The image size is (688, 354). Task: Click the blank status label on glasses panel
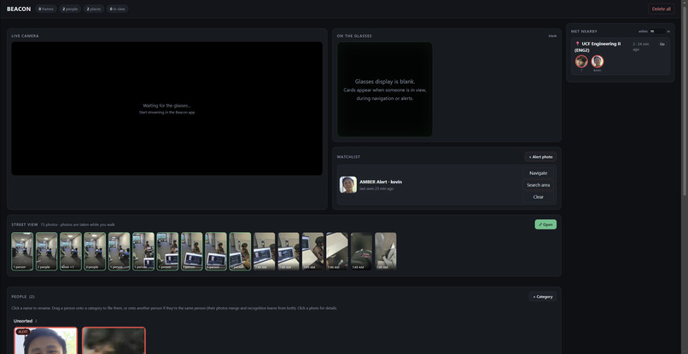pos(552,36)
